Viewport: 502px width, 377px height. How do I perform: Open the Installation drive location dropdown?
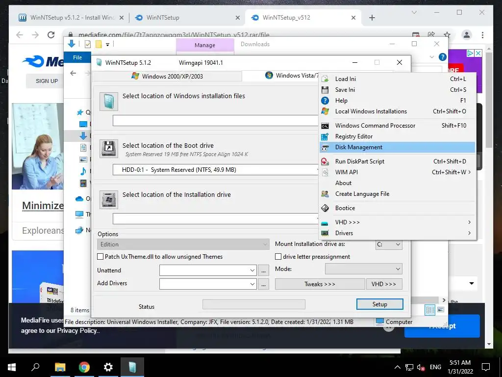pos(216,218)
